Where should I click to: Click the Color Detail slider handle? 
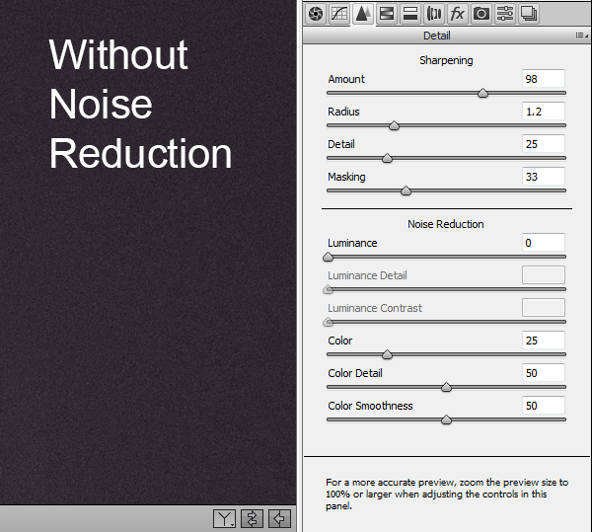[446, 387]
